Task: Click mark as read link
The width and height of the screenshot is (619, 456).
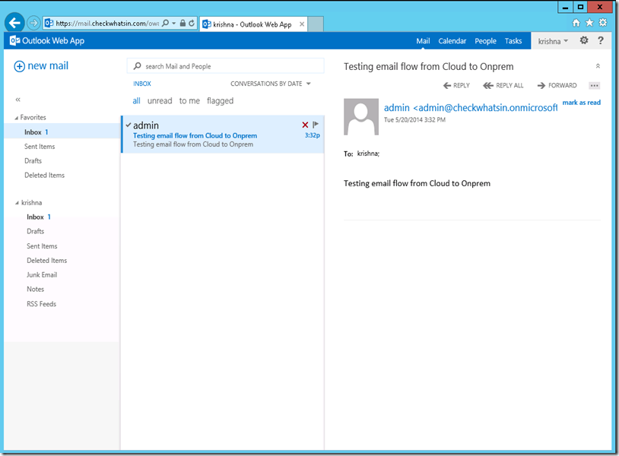Action: coord(582,103)
